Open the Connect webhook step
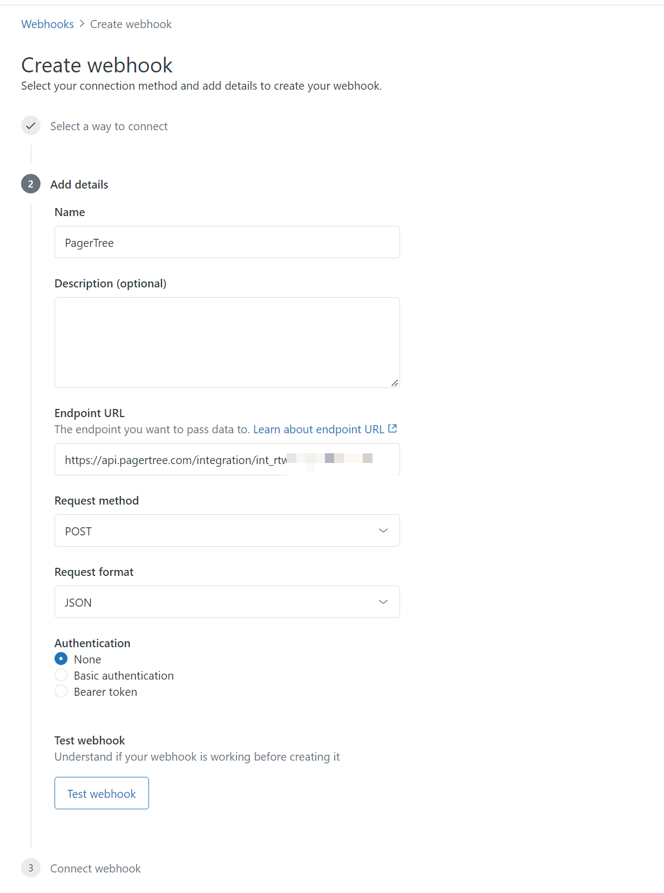 96,869
